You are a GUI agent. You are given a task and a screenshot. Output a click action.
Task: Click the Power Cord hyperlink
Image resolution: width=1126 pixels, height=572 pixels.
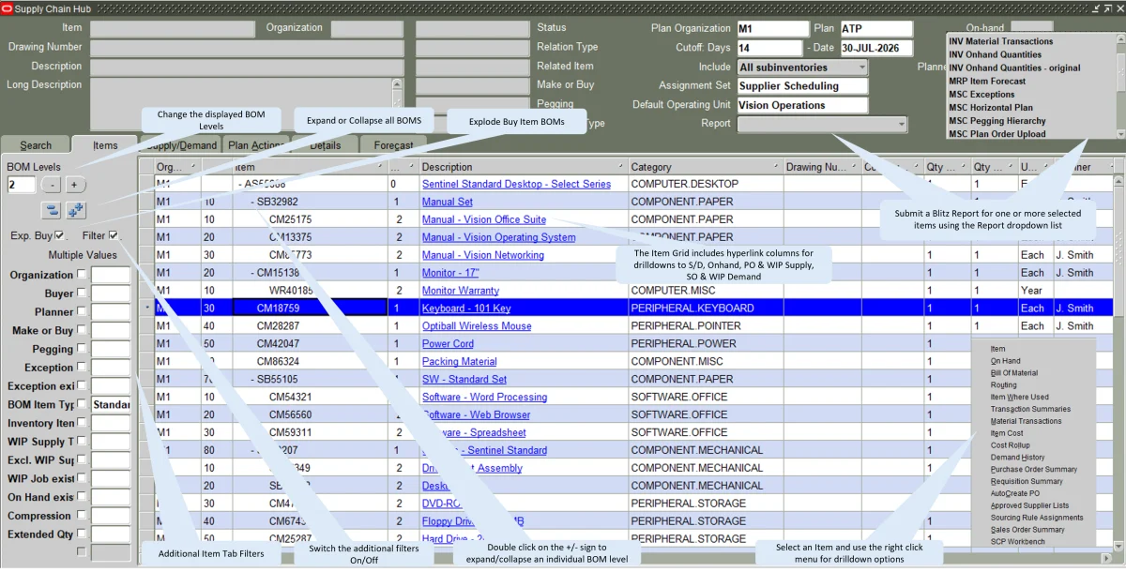click(448, 344)
